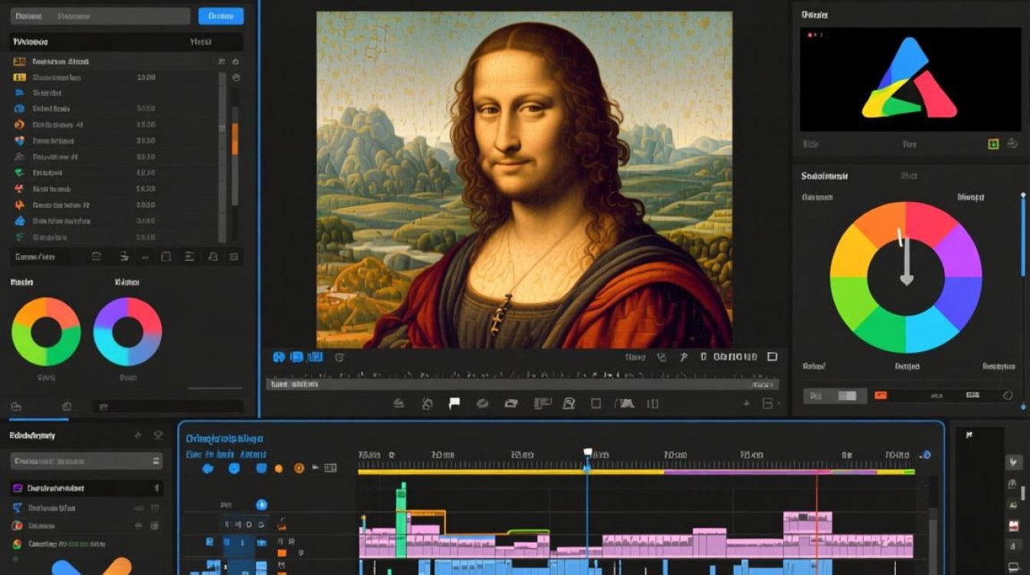Click the lower-left panel header tab

32,435
